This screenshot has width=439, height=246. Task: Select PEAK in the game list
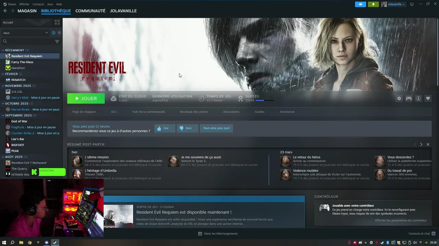pos(15,151)
